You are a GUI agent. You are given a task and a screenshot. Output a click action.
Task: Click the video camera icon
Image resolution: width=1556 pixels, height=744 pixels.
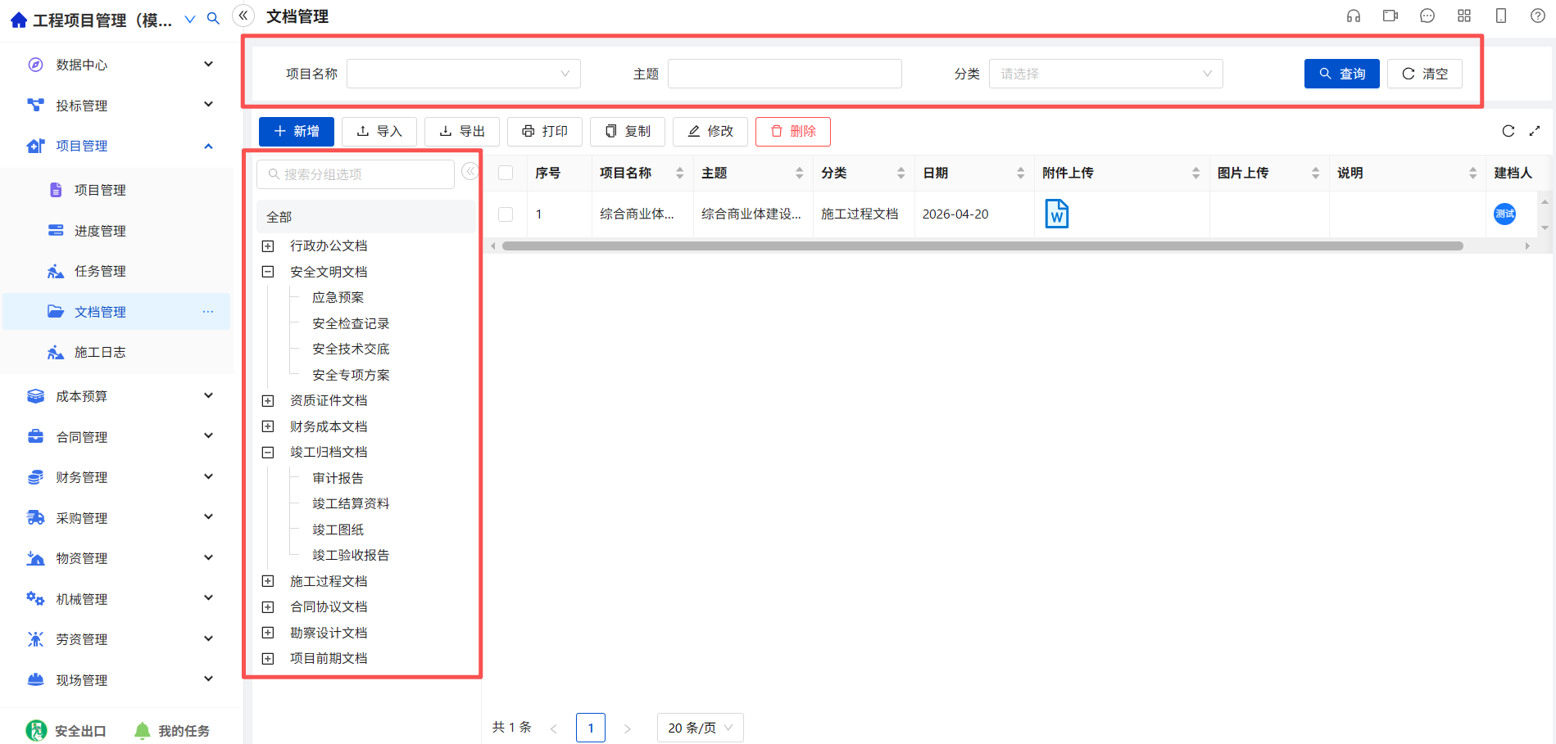(1390, 16)
